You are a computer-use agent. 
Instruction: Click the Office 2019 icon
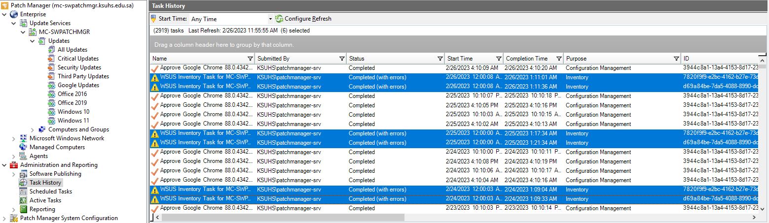[51, 103]
